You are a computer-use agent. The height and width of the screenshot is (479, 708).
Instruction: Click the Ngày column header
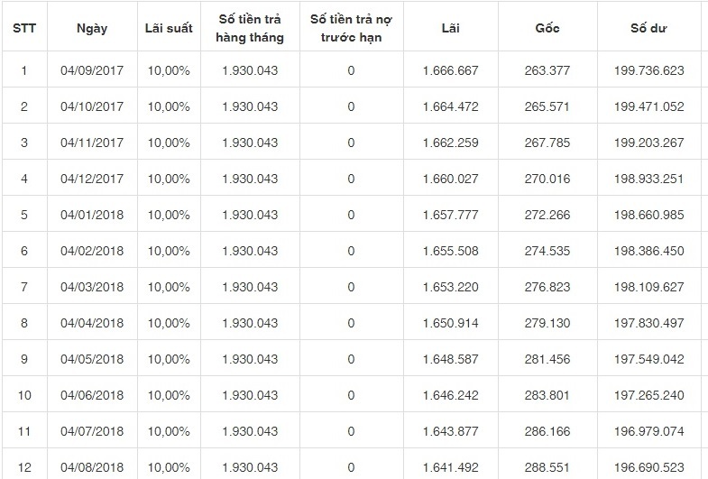click(x=91, y=28)
